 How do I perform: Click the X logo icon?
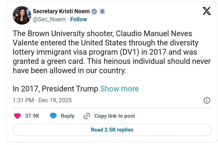pyautogui.click(x=207, y=11)
